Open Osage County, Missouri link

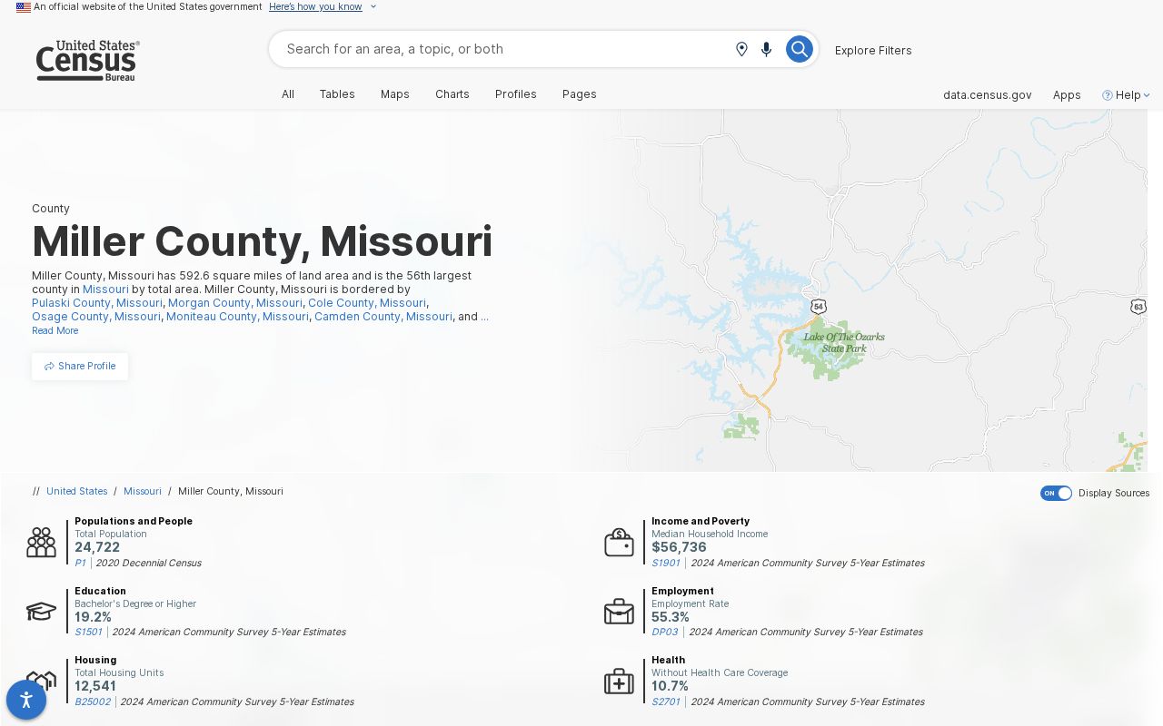[x=96, y=317]
